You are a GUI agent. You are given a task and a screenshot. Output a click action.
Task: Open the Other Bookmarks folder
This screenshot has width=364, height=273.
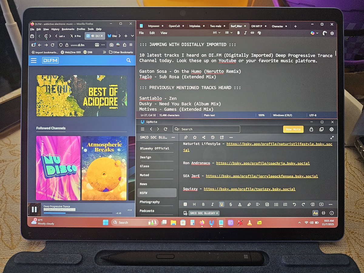coord(121,52)
